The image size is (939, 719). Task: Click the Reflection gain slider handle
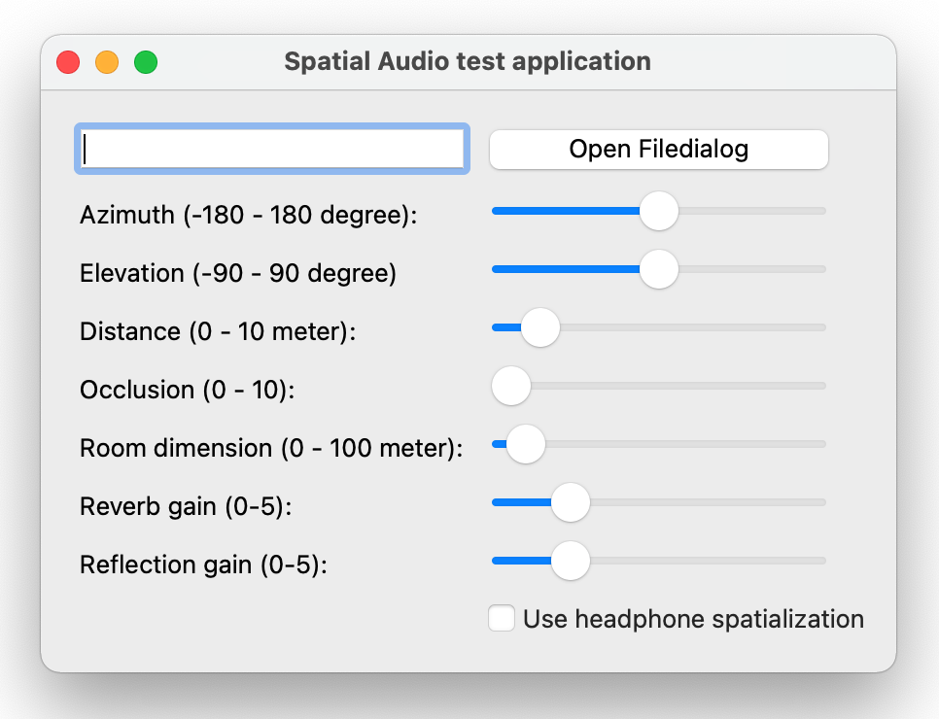click(571, 561)
